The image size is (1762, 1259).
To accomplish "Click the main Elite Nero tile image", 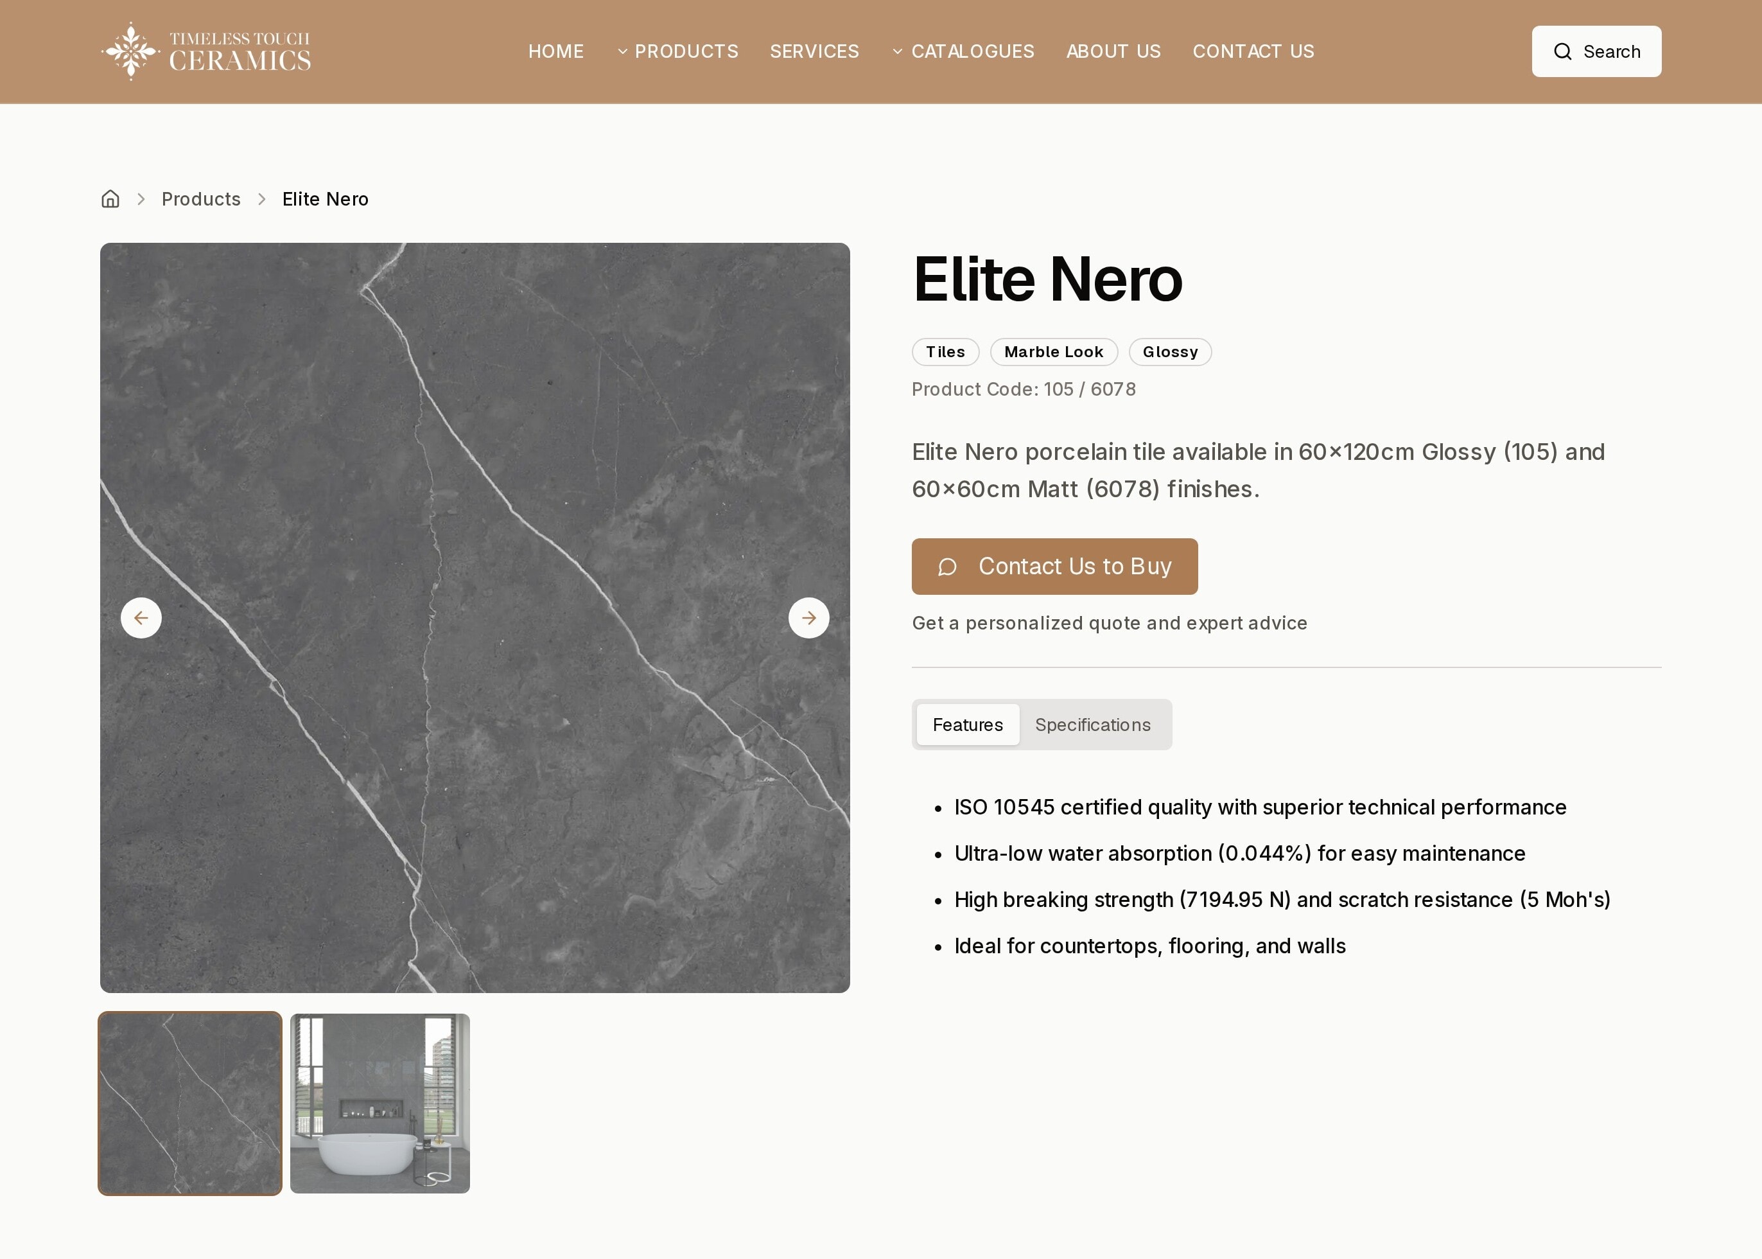I will (475, 618).
